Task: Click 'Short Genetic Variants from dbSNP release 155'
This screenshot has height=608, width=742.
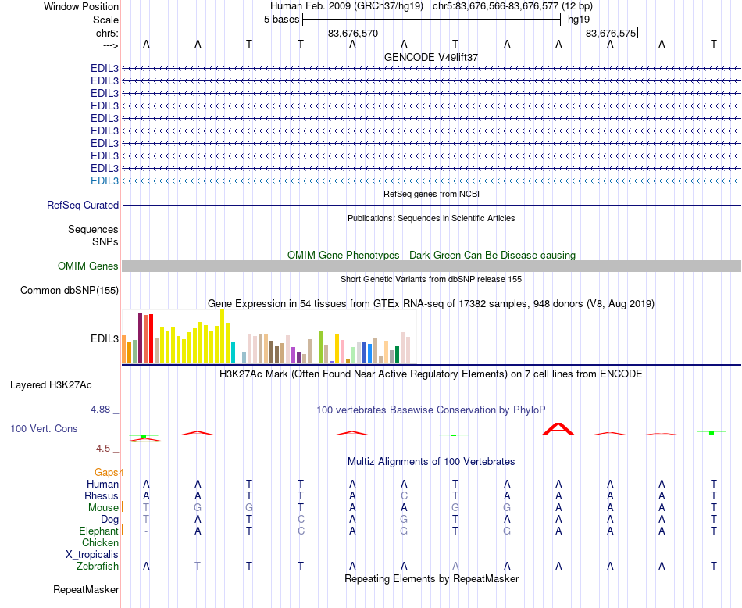Action: [431, 279]
